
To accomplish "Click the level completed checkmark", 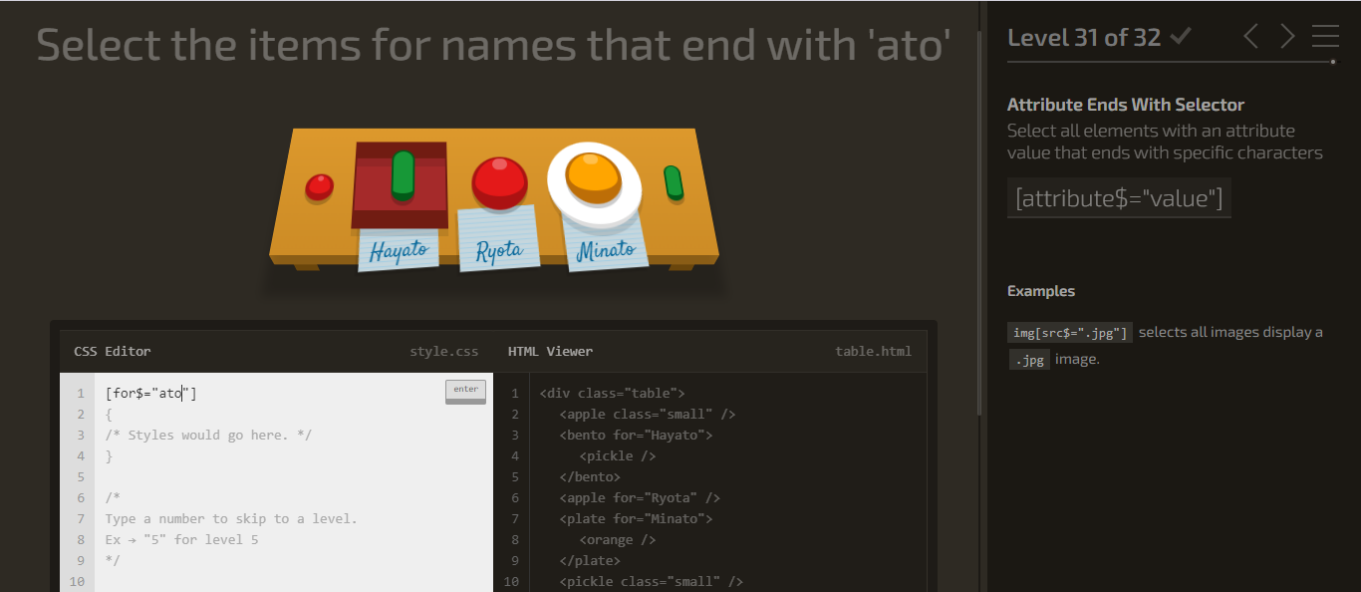I will point(1181,37).
